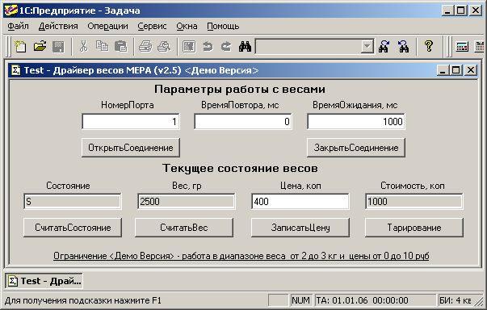Click the Redo arrow icon
Viewport: 487px width, 310px height.
click(226, 47)
